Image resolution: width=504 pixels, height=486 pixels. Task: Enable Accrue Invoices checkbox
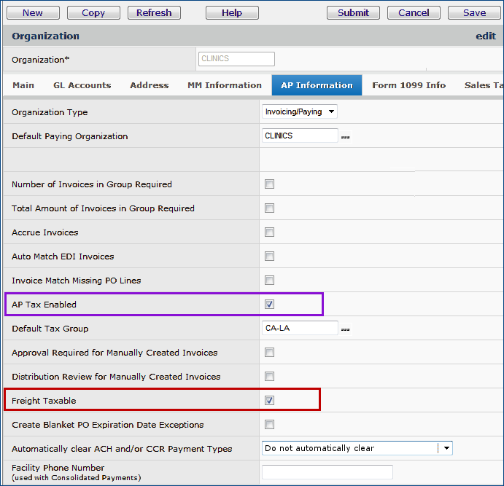(x=269, y=232)
